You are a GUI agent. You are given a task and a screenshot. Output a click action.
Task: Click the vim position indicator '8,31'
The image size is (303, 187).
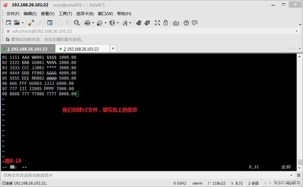tap(254, 167)
